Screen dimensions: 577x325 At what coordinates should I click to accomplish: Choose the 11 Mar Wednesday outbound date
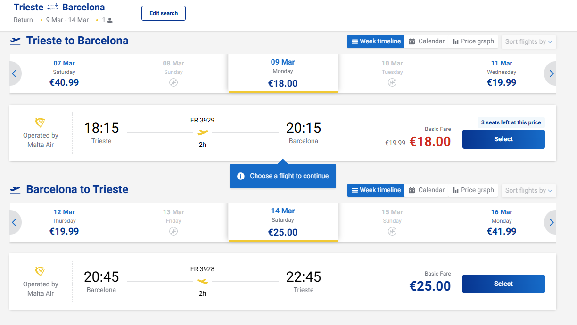click(x=502, y=73)
